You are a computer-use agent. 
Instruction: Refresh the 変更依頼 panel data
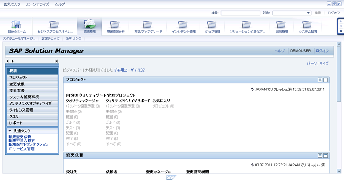(253, 165)
